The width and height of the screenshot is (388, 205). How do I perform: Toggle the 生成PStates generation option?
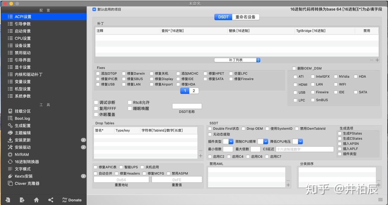click(x=340, y=133)
